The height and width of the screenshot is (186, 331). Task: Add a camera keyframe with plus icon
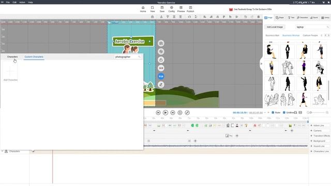tap(292, 131)
